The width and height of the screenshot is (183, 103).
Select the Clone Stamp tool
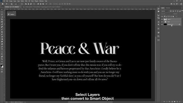coord(2,32)
